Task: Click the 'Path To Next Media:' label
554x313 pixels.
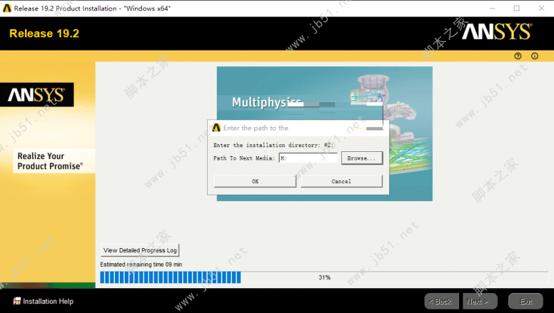Action: click(x=244, y=158)
